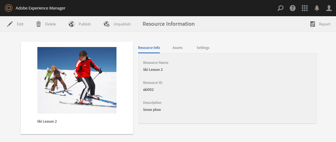The image size is (336, 142).
Task: Open help via the question mark icon
Action: [x=293, y=8]
